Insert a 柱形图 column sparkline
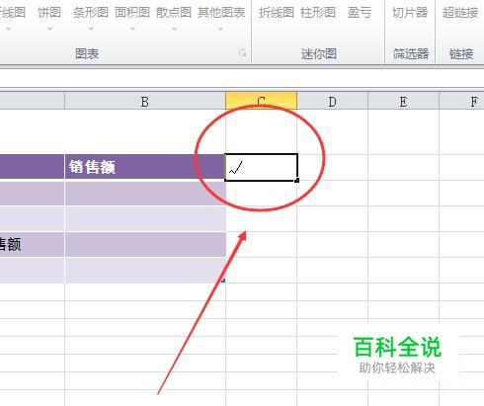This screenshot has width=484, height=406. [318, 13]
